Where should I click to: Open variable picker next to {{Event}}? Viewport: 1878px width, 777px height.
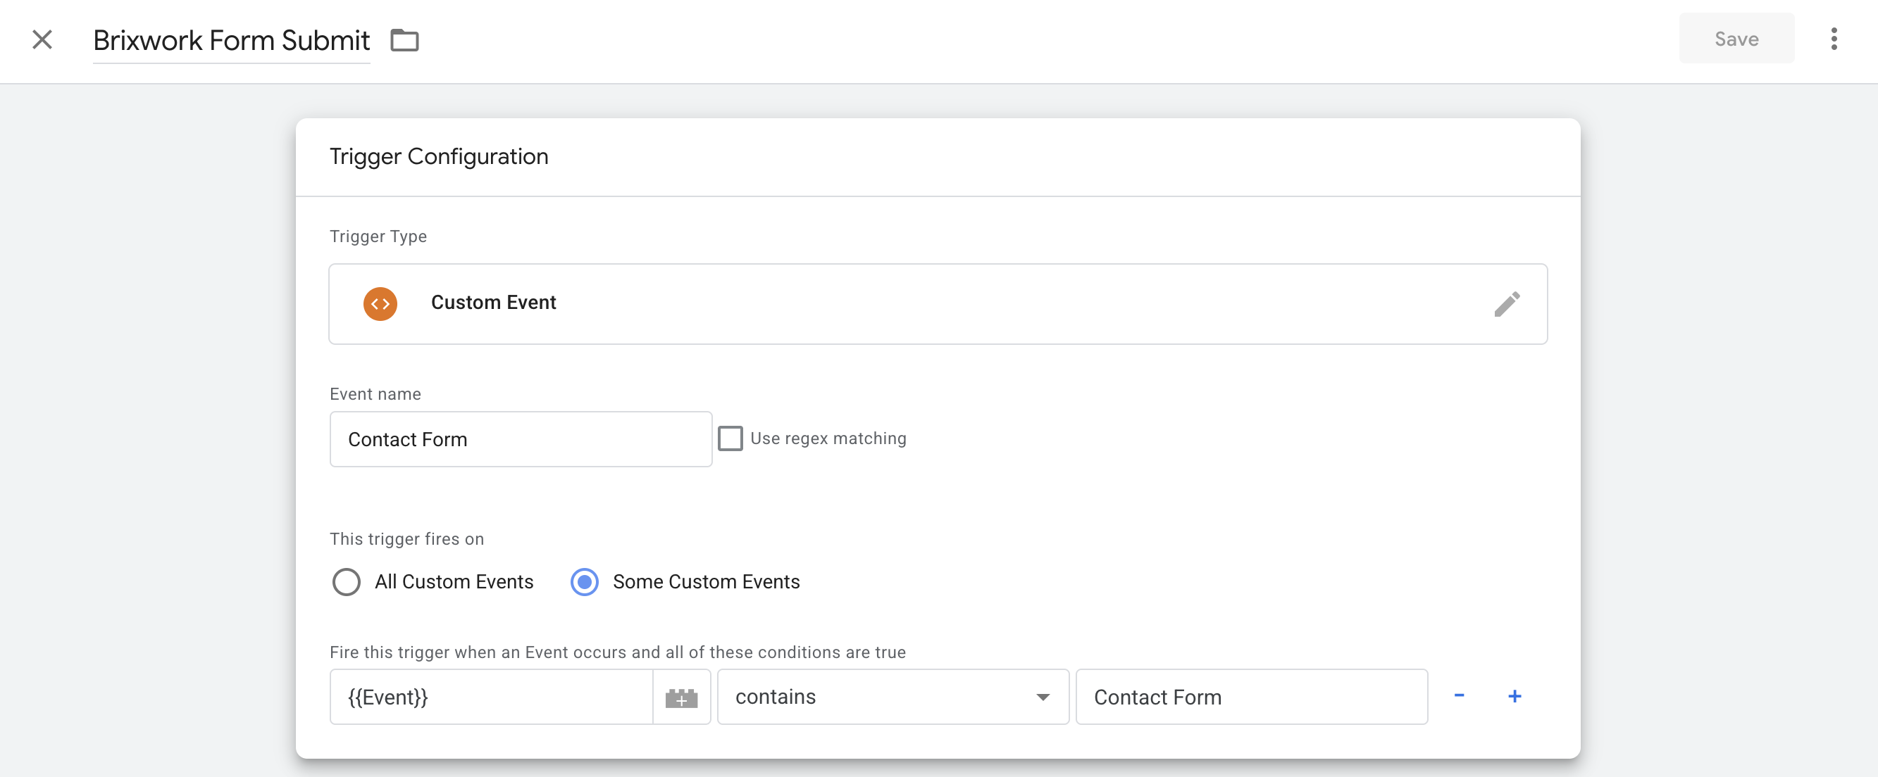tap(681, 697)
